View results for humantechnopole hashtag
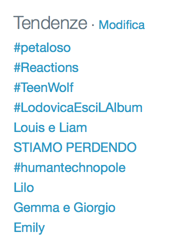The image size is (187, 244). point(69,167)
